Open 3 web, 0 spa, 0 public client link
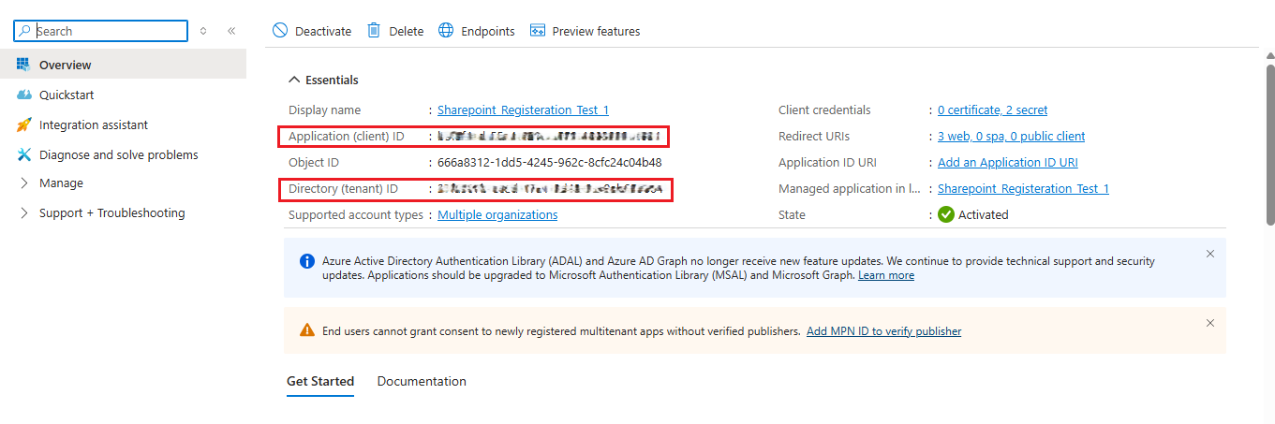The width and height of the screenshot is (1275, 424). click(x=1011, y=136)
